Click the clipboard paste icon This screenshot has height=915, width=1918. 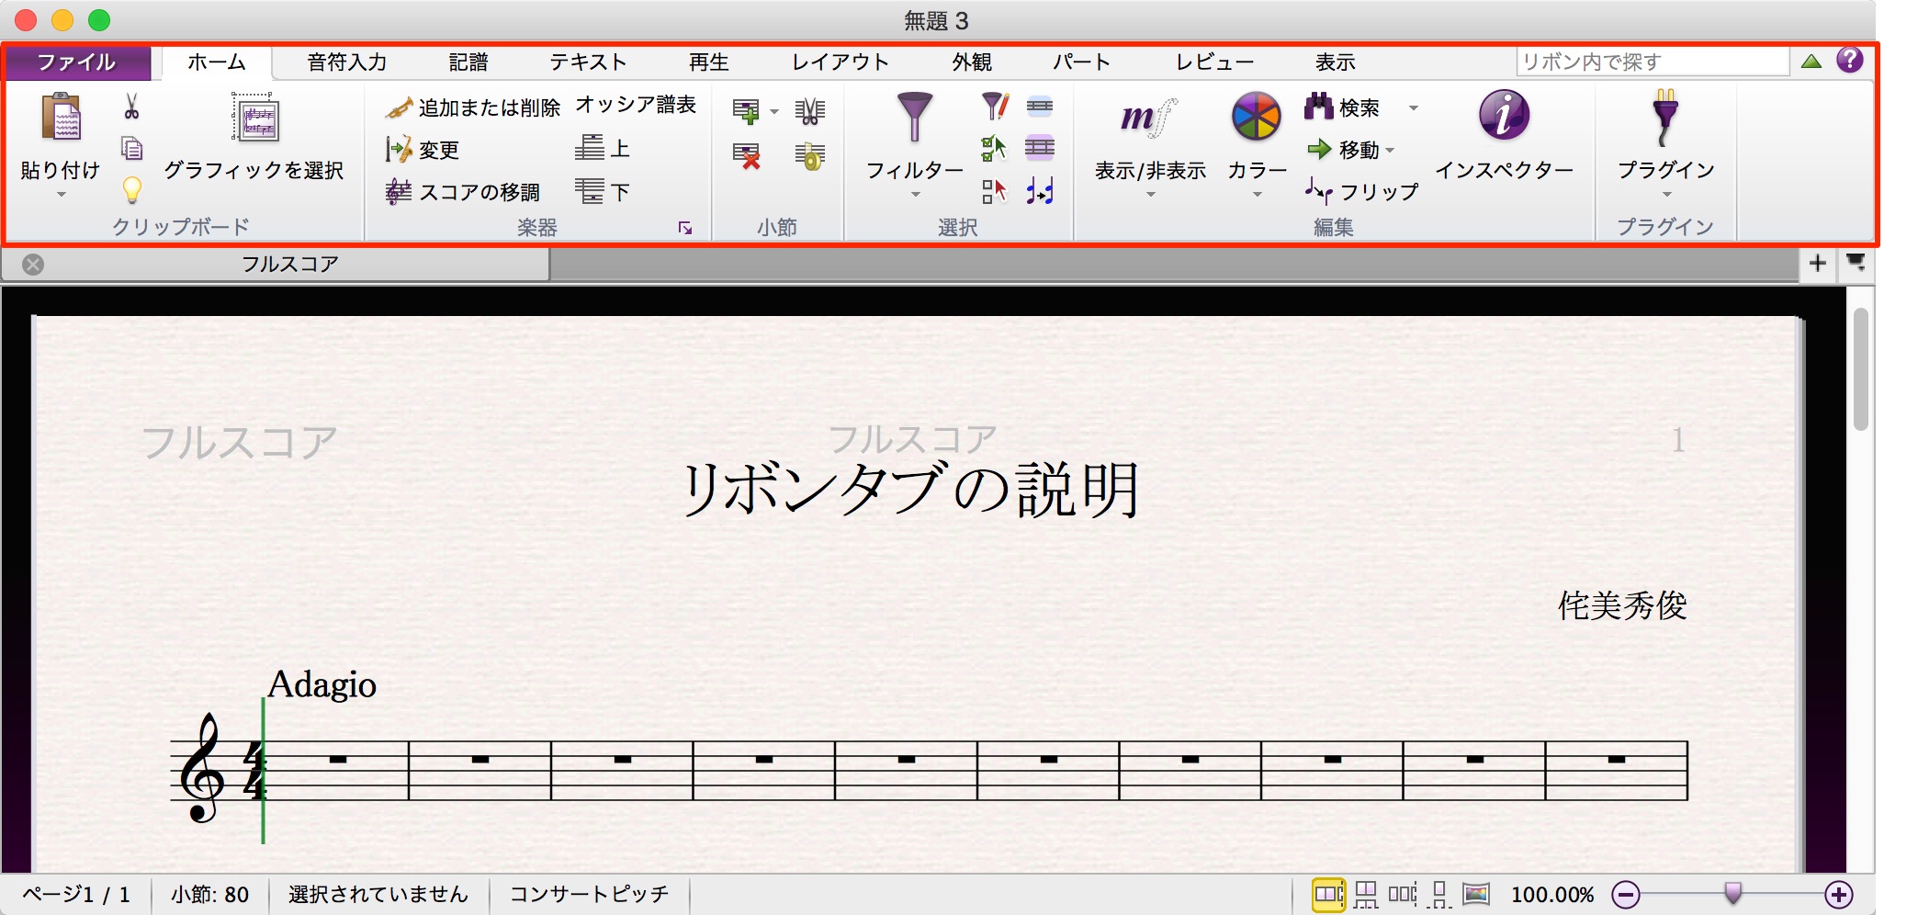pyautogui.click(x=62, y=117)
